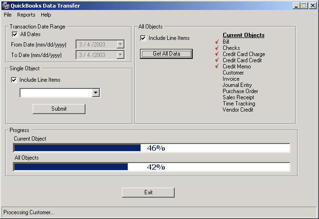Open the To Date dropdown arrow

(x=121, y=55)
